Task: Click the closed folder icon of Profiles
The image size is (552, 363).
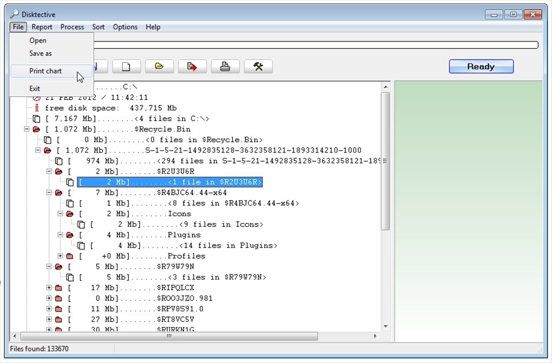Action: click(x=70, y=256)
